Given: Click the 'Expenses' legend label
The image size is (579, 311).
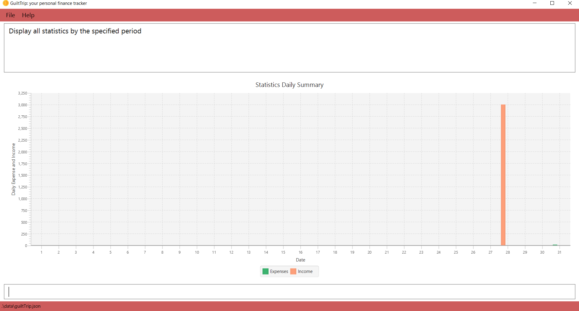Looking at the screenshot, I should [279, 271].
